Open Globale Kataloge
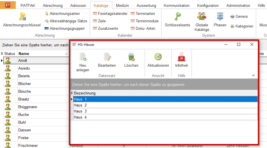This screenshot has width=267, height=148. pos(202,17)
